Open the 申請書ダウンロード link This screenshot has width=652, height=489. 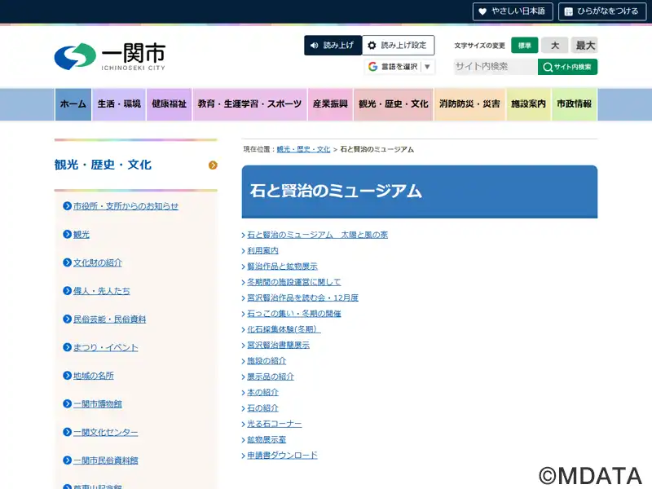click(x=282, y=456)
